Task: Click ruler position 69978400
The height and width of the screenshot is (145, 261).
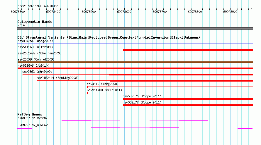Action: click(x=53, y=12)
